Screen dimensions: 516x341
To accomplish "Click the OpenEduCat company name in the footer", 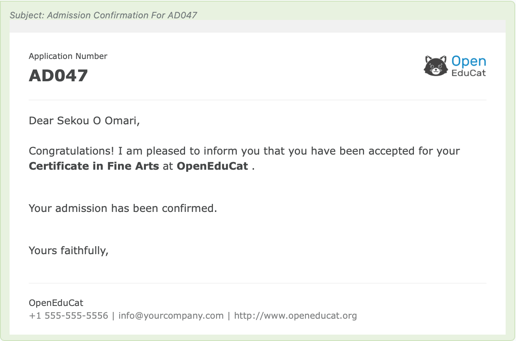I will (56, 303).
